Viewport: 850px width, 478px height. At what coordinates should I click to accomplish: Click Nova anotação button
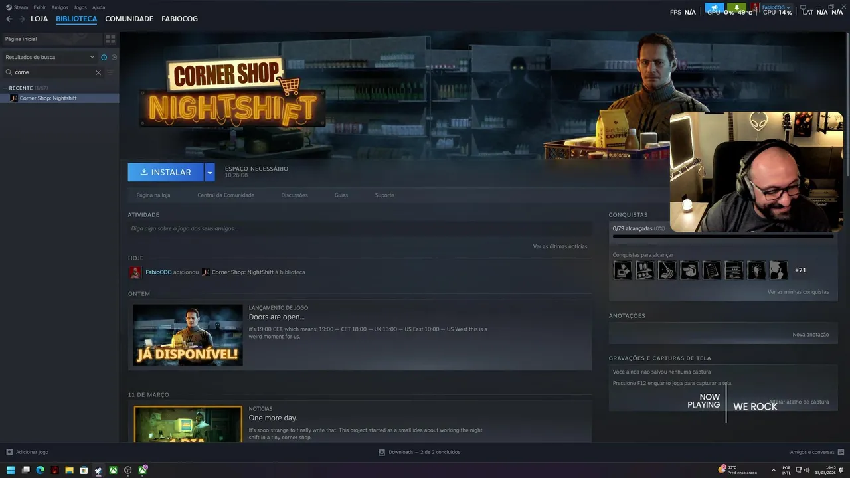pyautogui.click(x=810, y=335)
